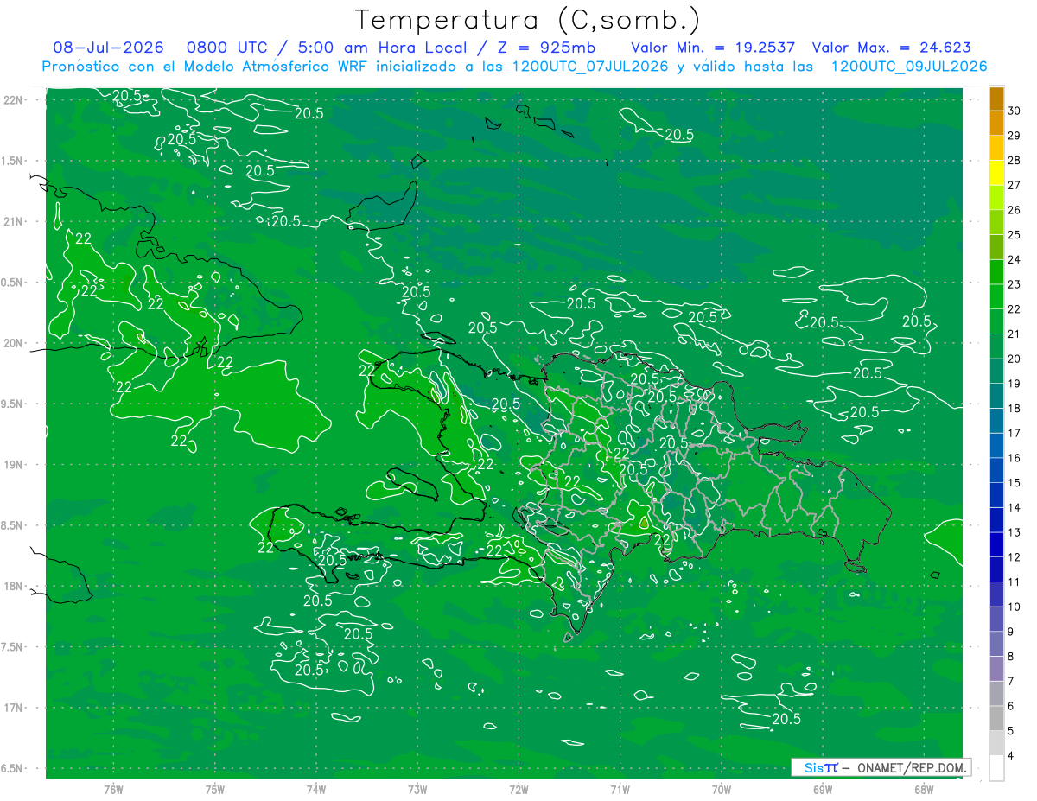The height and width of the screenshot is (801, 1037).
Task: Pick the yellow legend band between 27 and 28
Action: (996, 173)
